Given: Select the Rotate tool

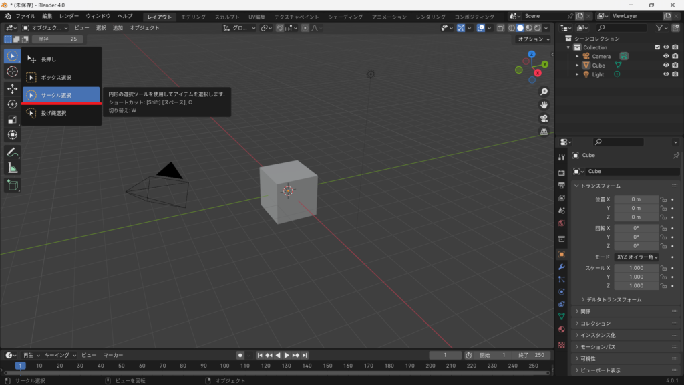Looking at the screenshot, I should (x=12, y=104).
